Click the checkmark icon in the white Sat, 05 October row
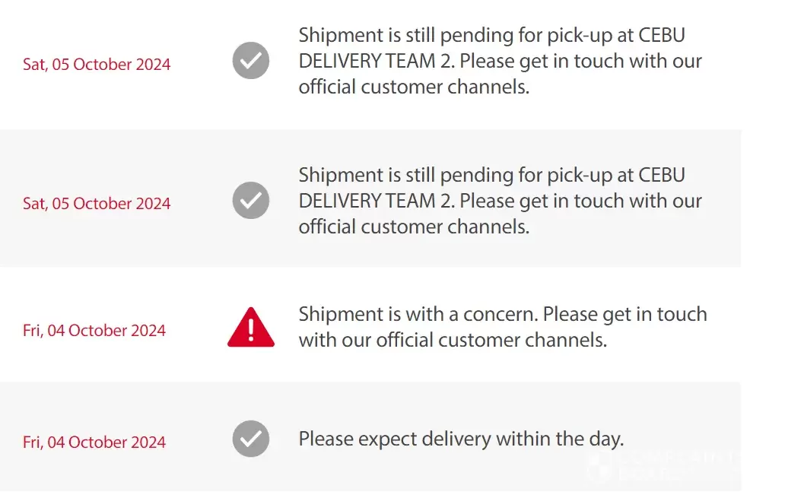The width and height of the screenshot is (785, 498). pos(251,61)
